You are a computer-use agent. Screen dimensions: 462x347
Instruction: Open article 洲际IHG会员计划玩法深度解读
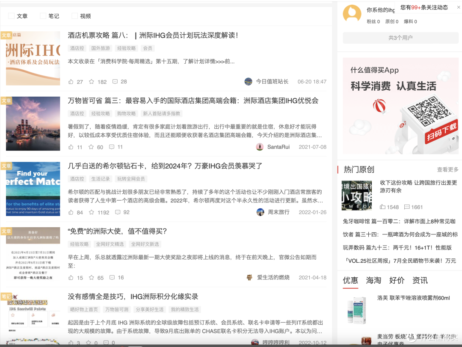point(153,36)
